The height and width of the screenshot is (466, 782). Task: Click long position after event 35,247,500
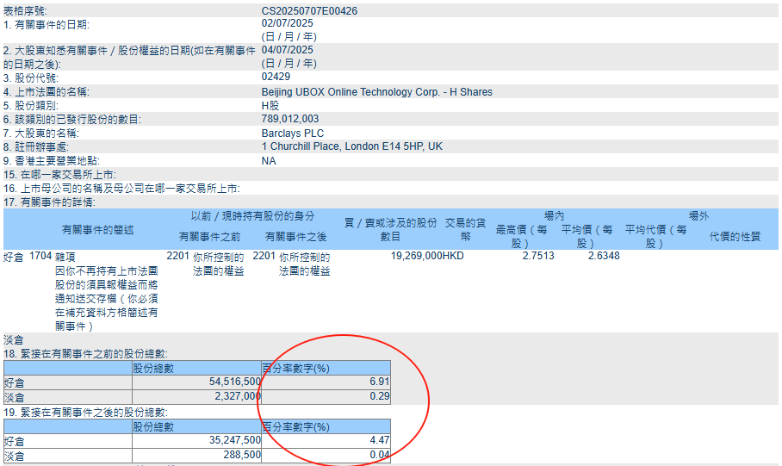pos(235,440)
